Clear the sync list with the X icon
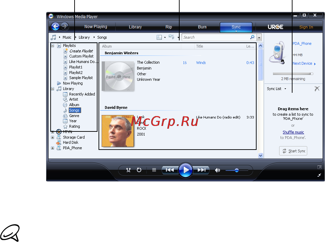The width and height of the screenshot is (325, 242). 317,89
